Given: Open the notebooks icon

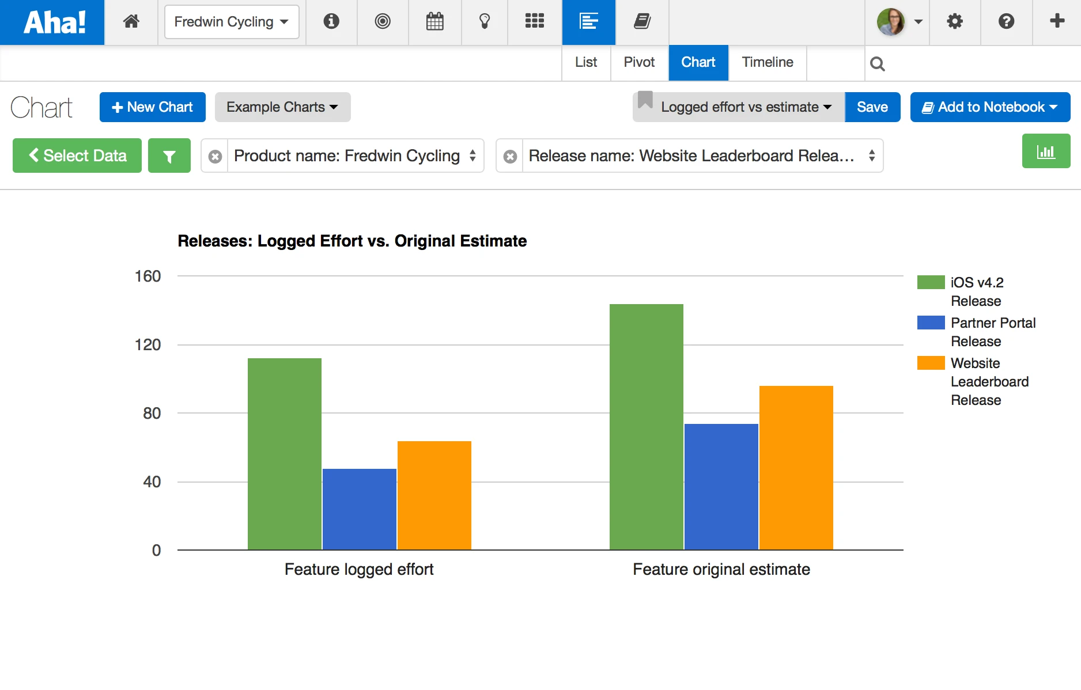Looking at the screenshot, I should (x=642, y=22).
